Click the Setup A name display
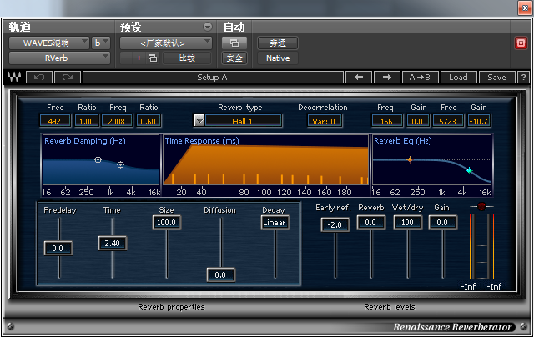This screenshot has width=534, height=338. (x=213, y=78)
